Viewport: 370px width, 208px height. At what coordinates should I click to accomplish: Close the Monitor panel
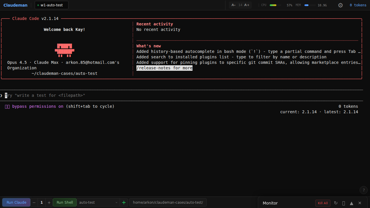tap(360, 203)
